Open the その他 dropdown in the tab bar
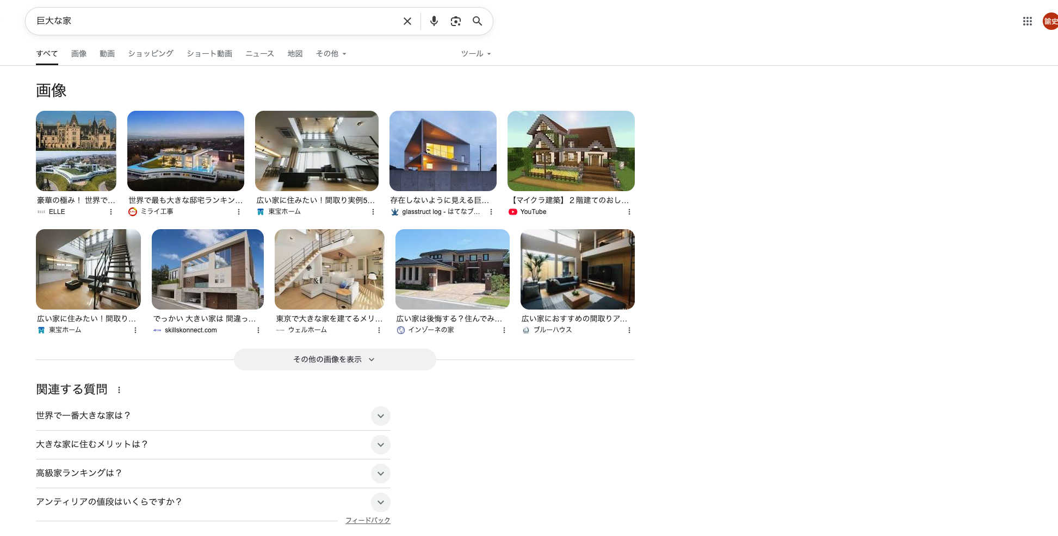Image resolution: width=1058 pixels, height=536 pixels. coord(331,54)
